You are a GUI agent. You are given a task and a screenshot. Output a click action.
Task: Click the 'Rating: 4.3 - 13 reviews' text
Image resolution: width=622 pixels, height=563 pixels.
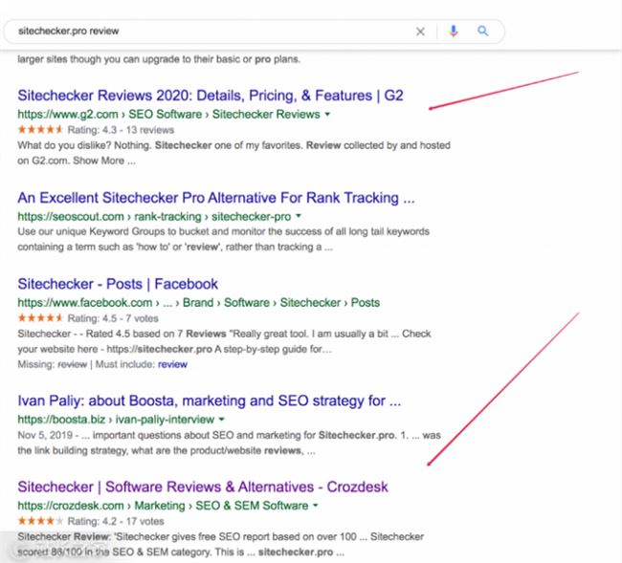(121, 130)
